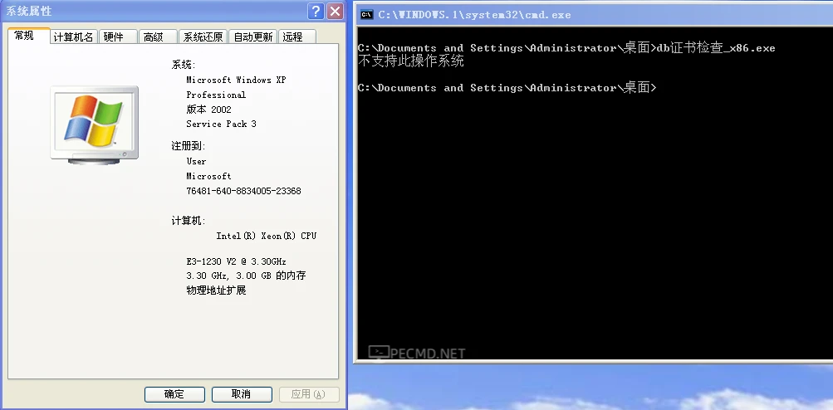Click the Windows XP logo monitor image
The width and height of the screenshot is (833, 410).
click(95, 124)
